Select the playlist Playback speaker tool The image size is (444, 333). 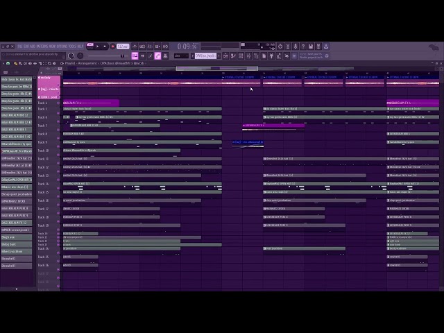pos(55,63)
